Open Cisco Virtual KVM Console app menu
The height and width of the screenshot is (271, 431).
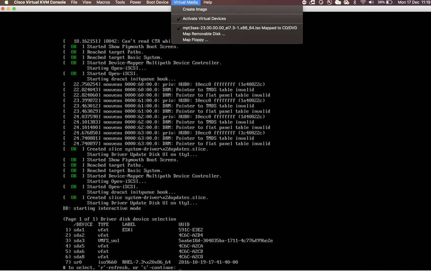40,2
